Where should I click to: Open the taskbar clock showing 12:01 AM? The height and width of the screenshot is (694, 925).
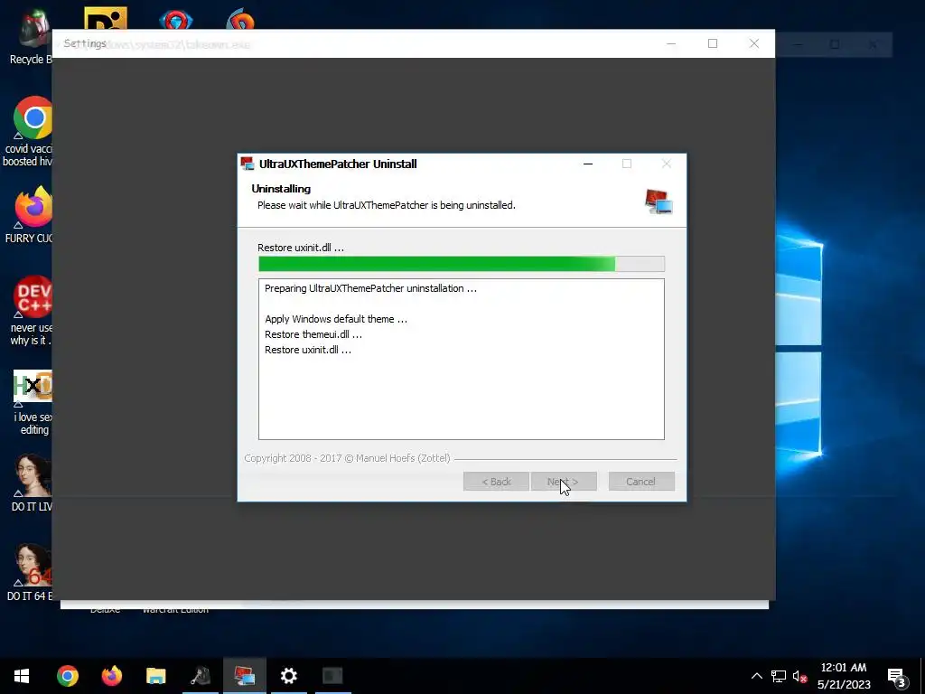tap(844, 676)
